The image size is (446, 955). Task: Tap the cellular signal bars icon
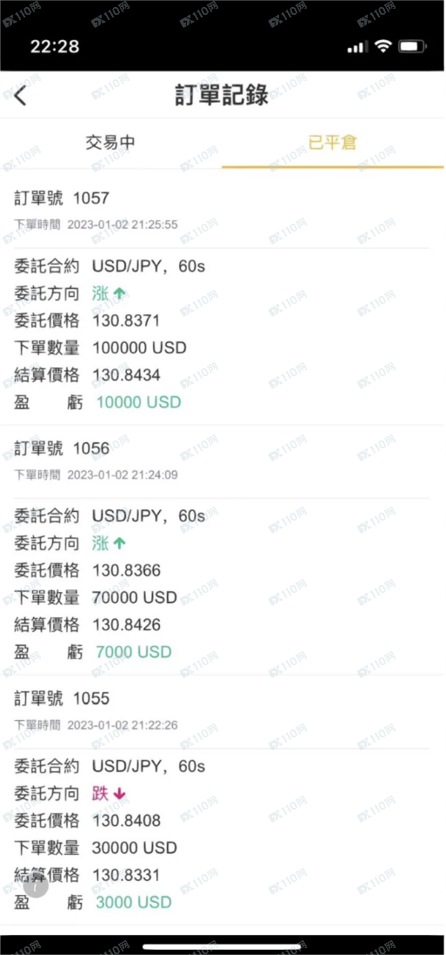(357, 47)
